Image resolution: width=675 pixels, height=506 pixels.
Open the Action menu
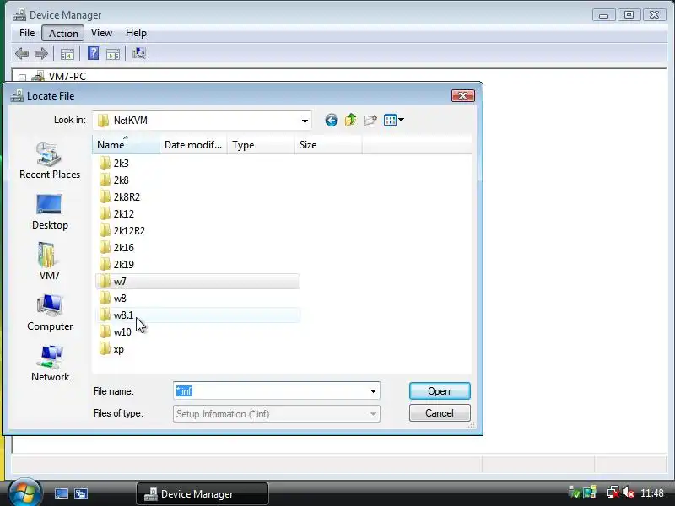[63, 33]
